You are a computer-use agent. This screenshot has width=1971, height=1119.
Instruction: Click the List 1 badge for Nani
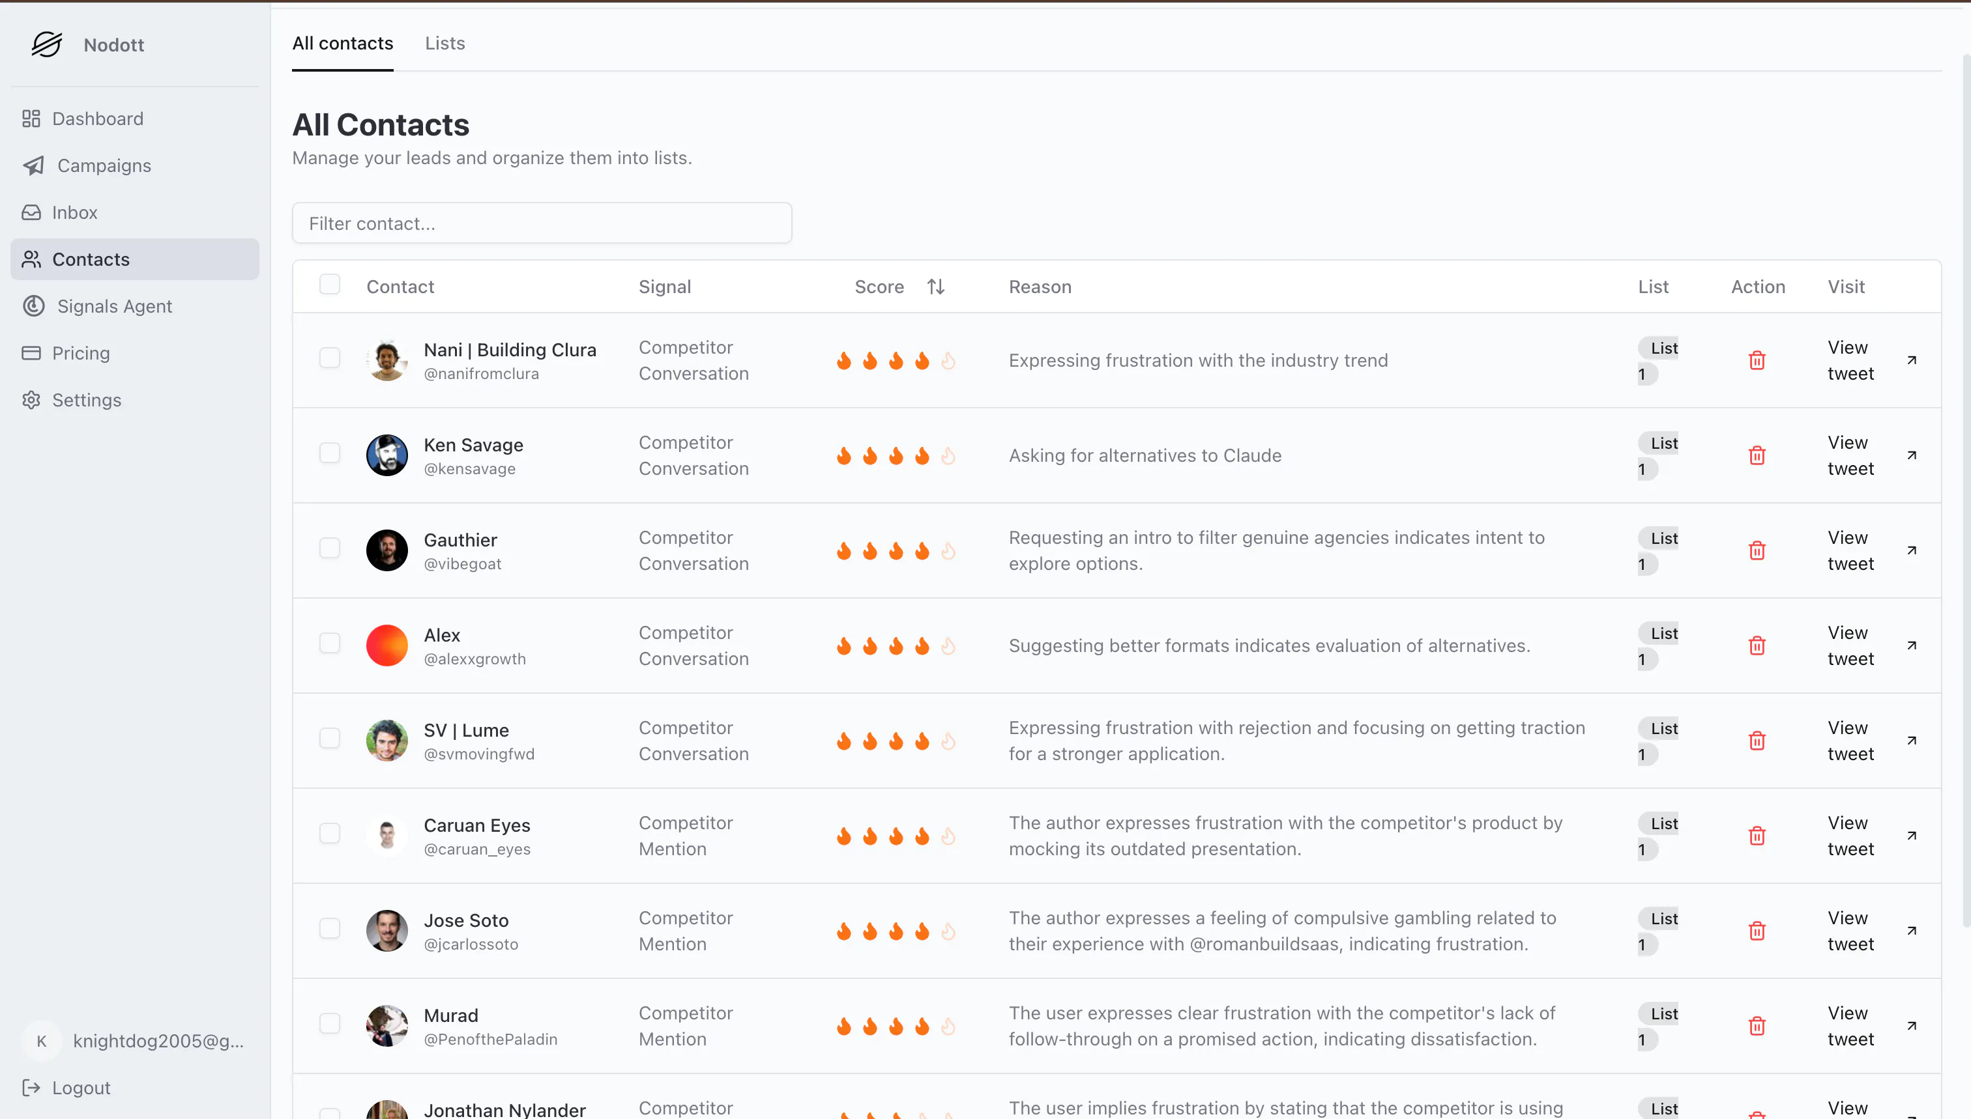coord(1657,360)
